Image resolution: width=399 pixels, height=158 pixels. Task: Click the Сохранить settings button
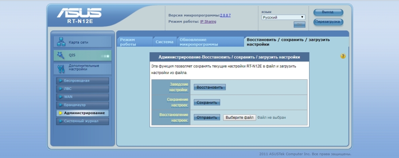[207, 103]
